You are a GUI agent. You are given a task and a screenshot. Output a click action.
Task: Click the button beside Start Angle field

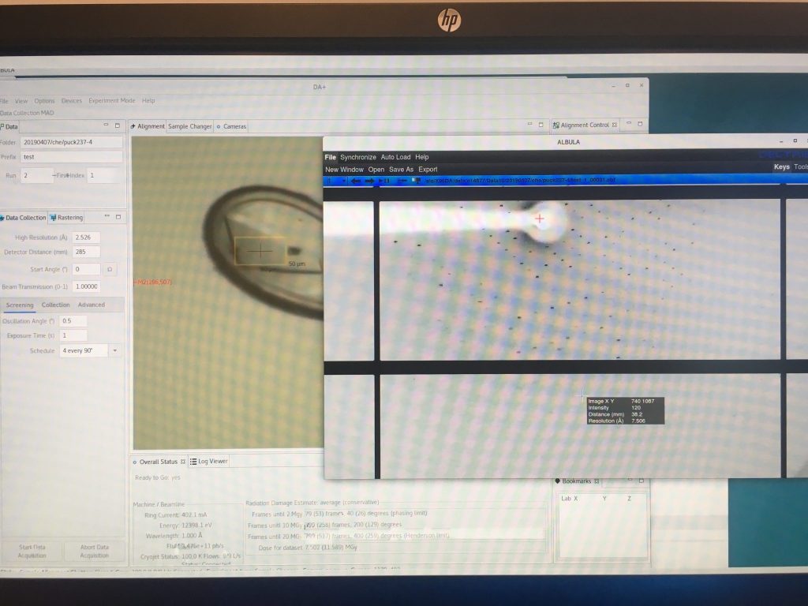coord(110,269)
